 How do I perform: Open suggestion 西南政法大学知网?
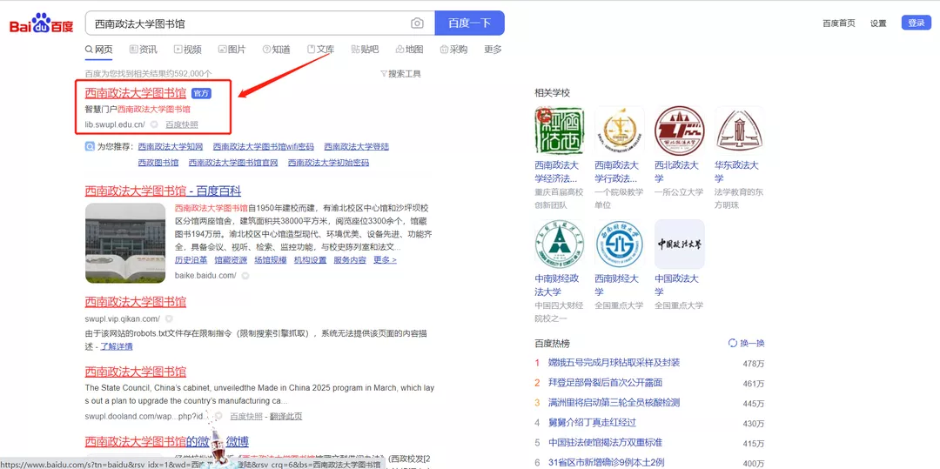point(171,146)
